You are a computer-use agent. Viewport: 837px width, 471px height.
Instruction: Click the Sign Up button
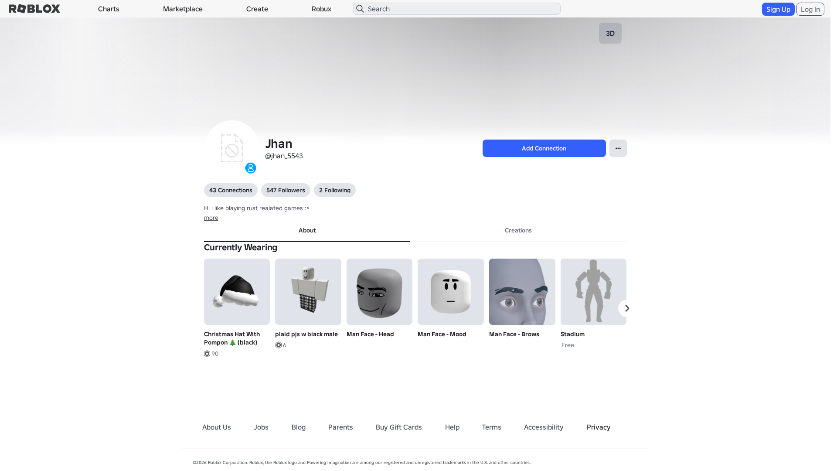coord(778,9)
